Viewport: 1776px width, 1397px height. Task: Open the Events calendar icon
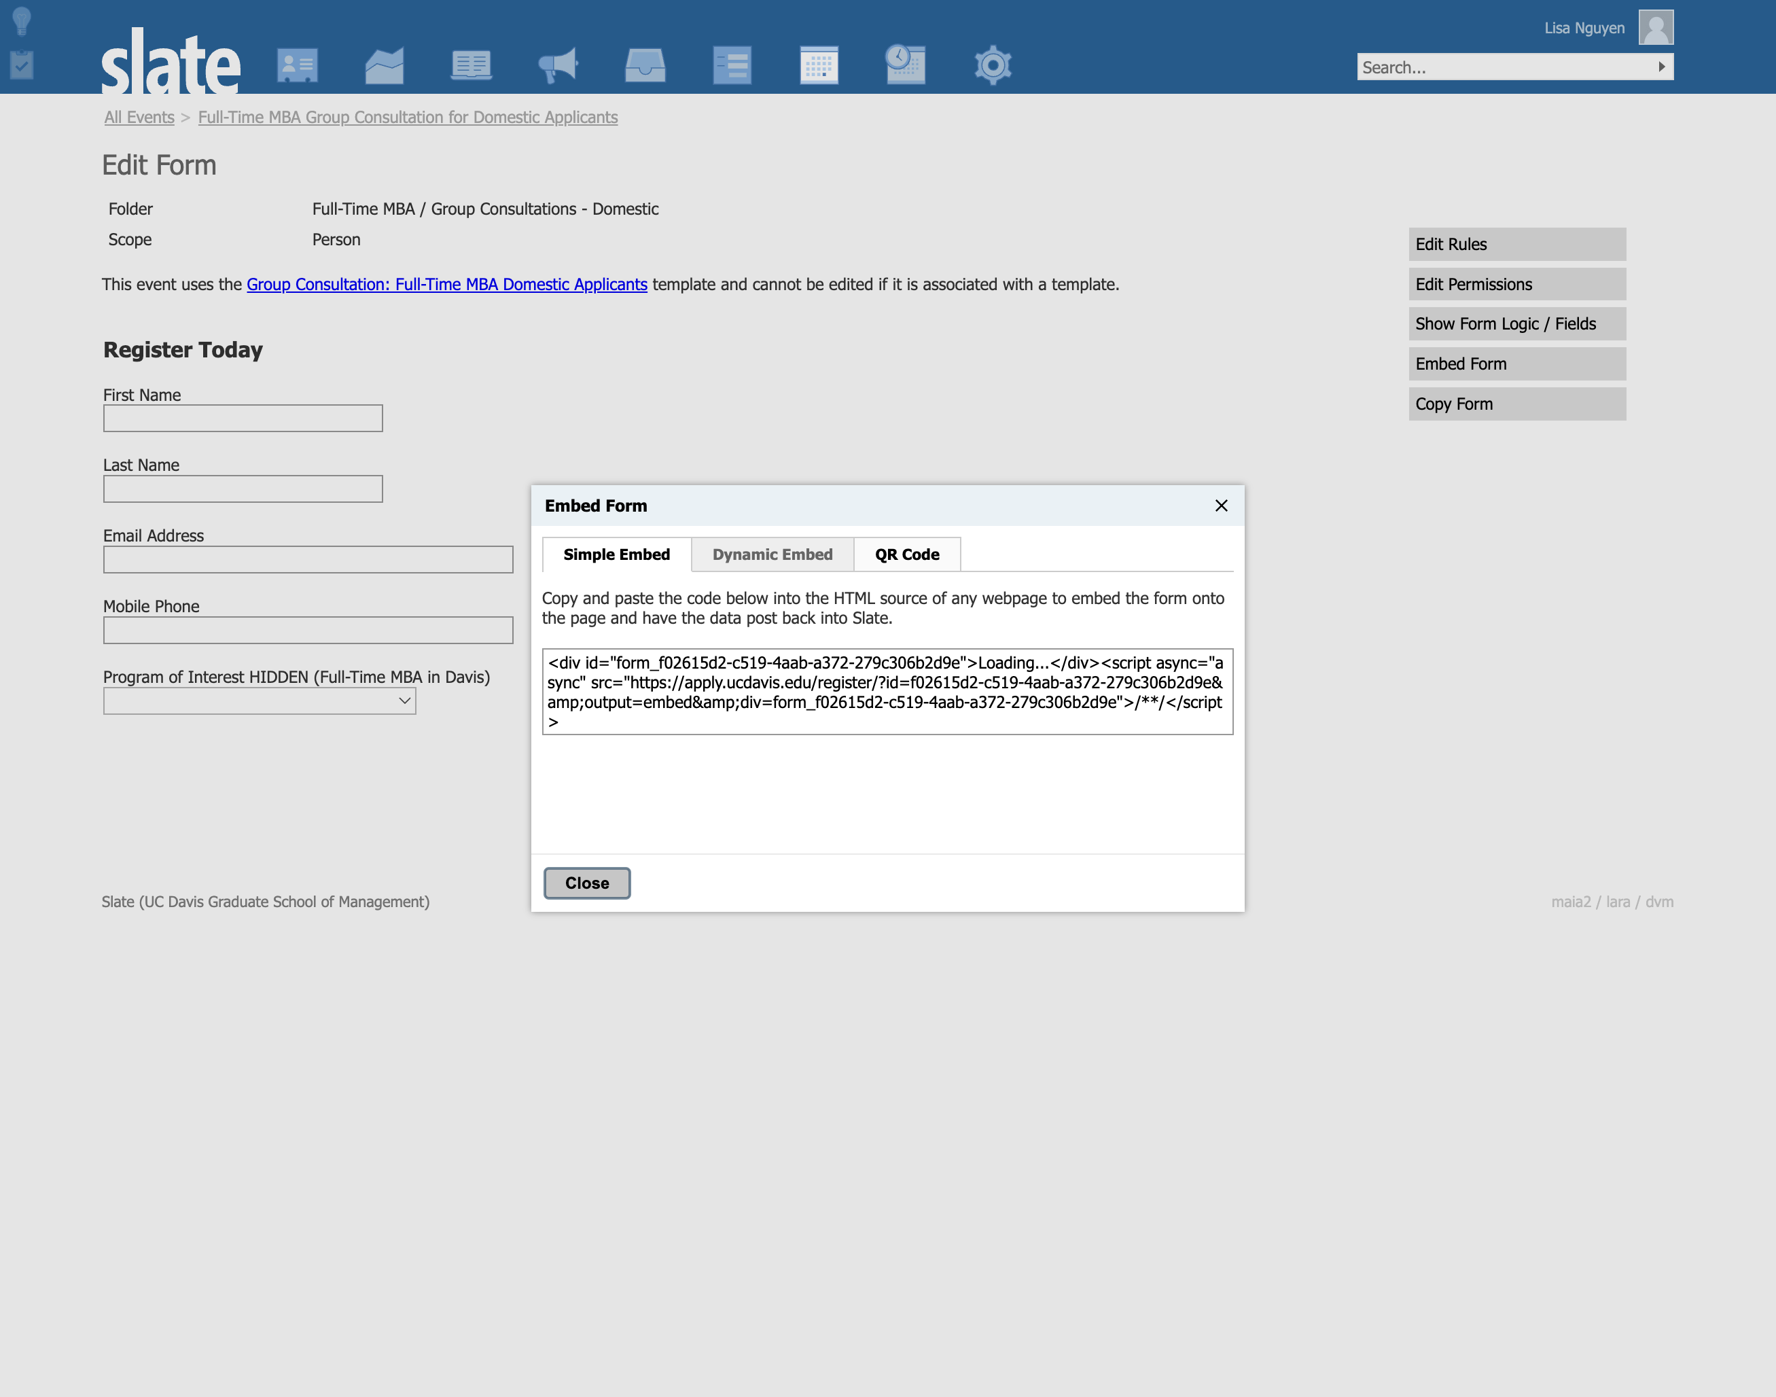point(819,65)
